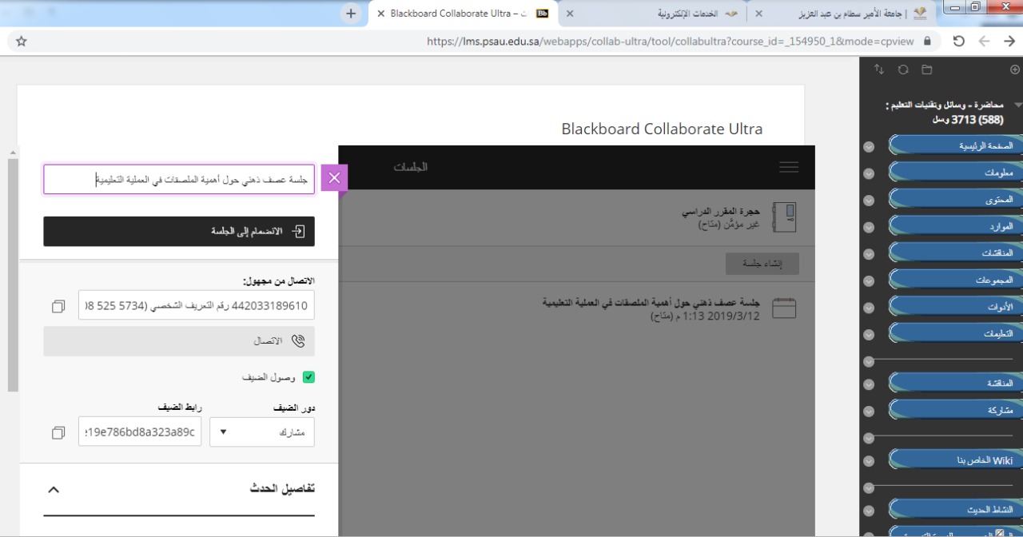Copy the guest link

click(58, 432)
